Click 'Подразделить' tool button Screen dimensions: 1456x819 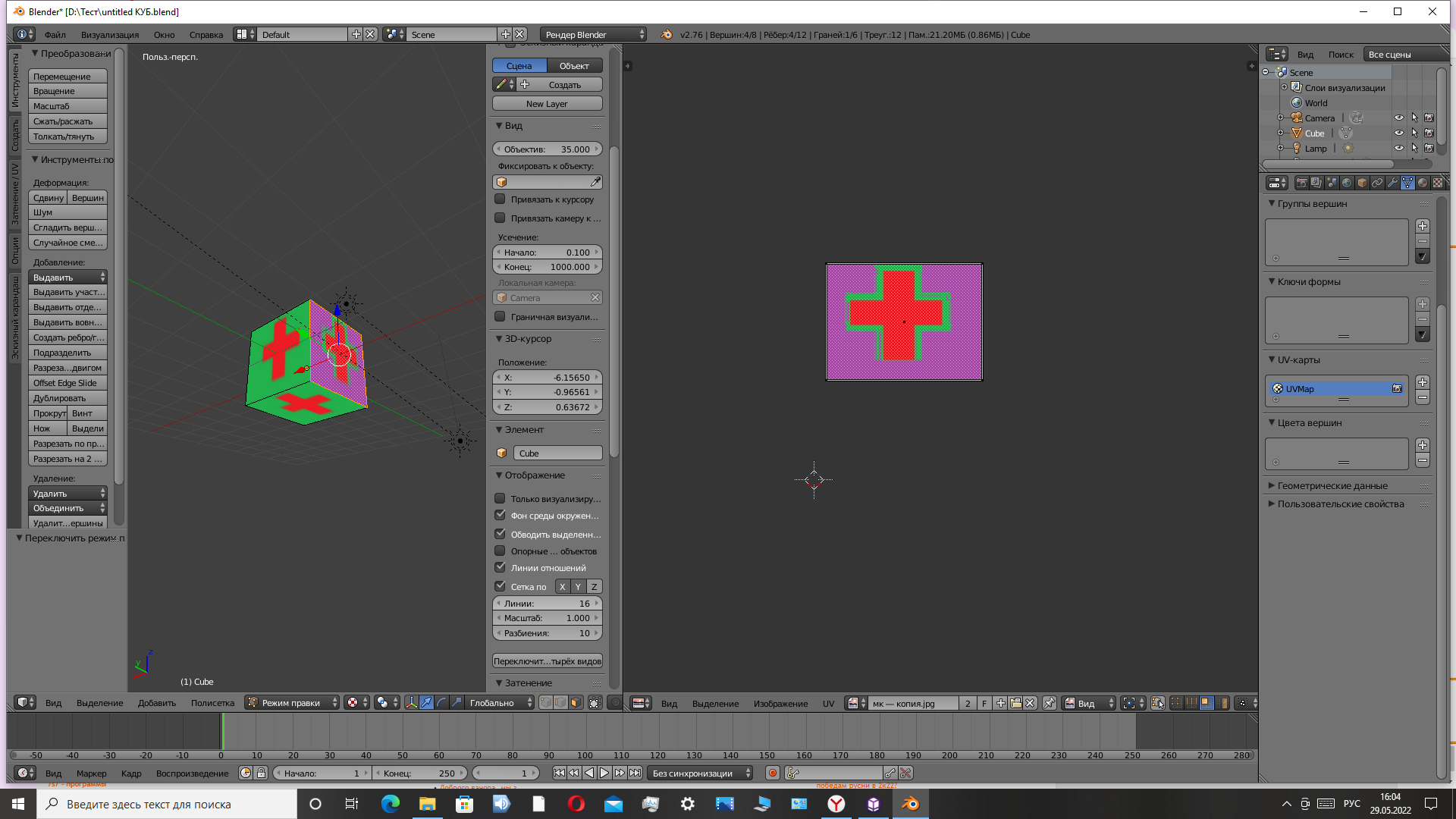click(x=67, y=353)
